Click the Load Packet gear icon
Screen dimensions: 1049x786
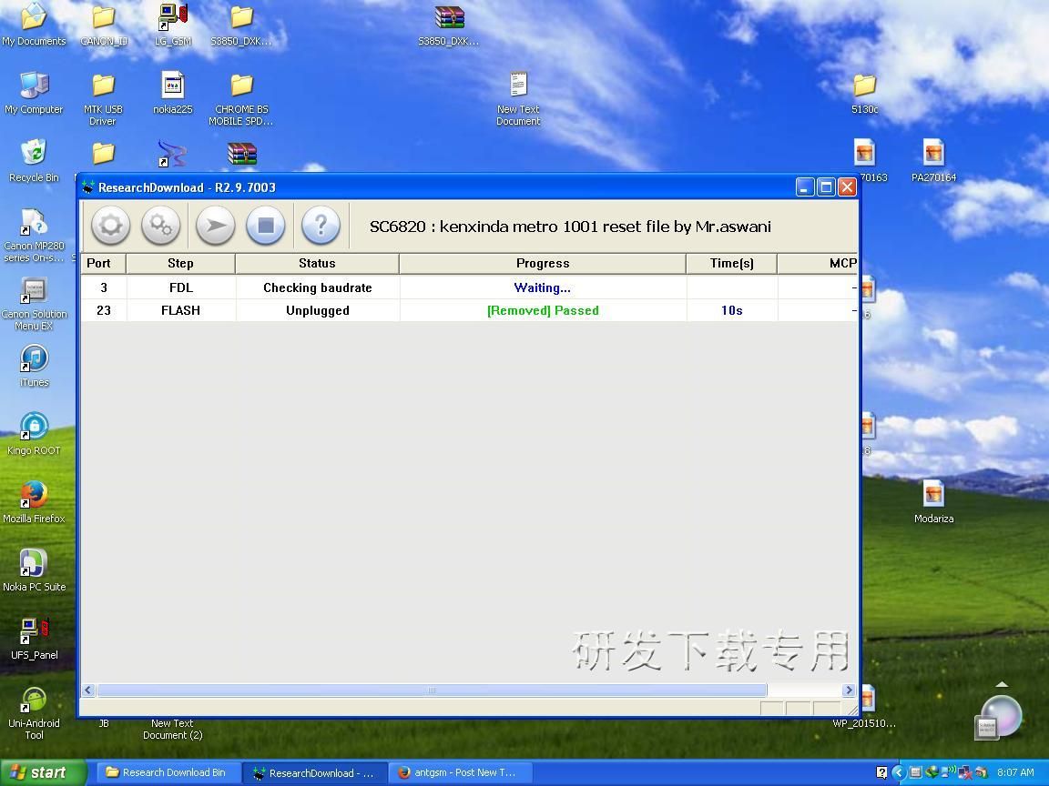tap(110, 226)
